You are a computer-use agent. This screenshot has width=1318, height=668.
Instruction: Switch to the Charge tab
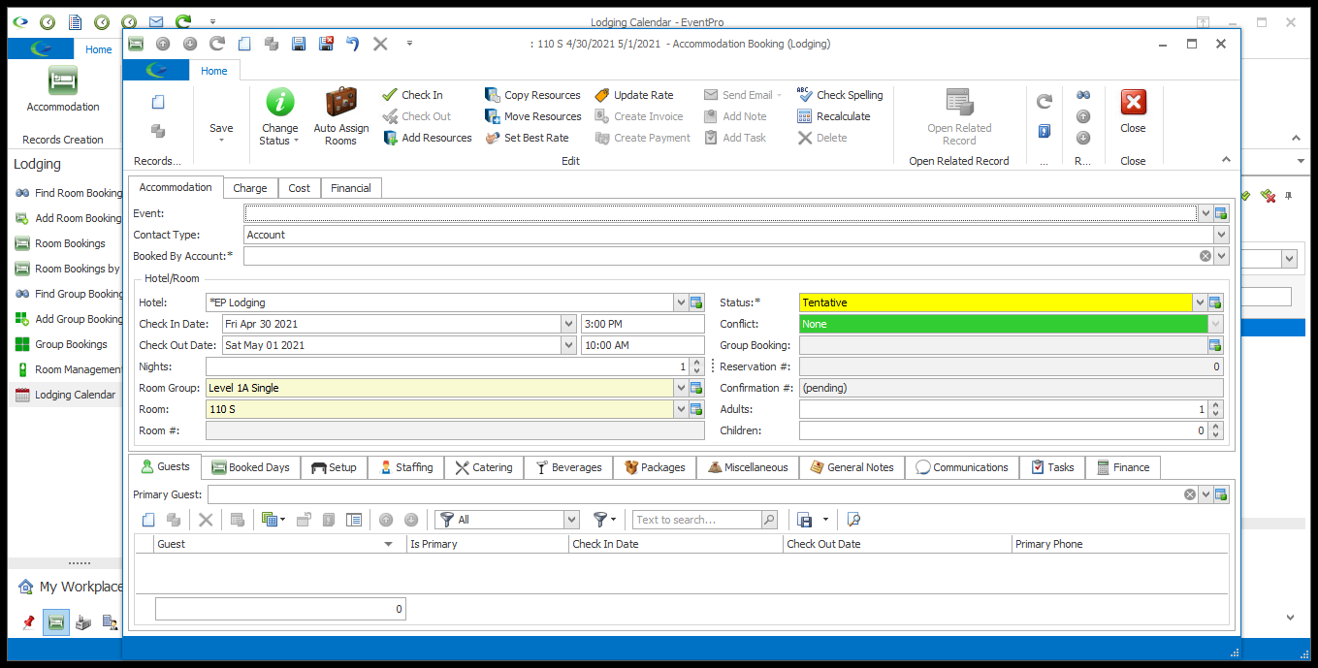tap(250, 188)
